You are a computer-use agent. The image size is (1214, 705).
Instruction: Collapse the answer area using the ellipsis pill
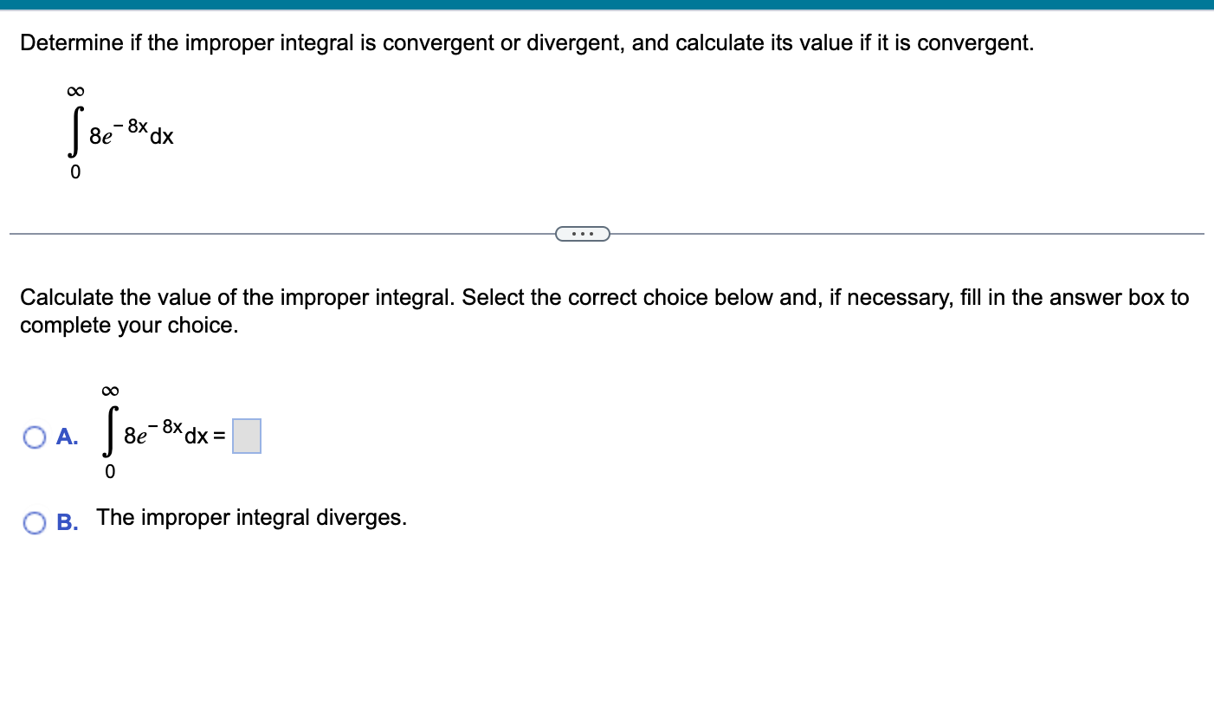tap(583, 233)
